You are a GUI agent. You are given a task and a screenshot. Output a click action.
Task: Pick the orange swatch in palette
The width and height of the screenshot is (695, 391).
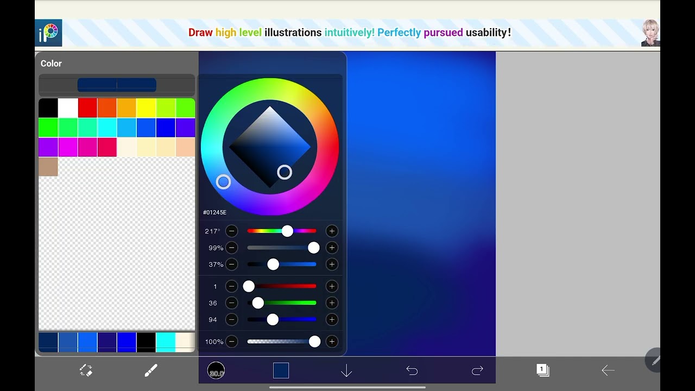[x=107, y=108]
